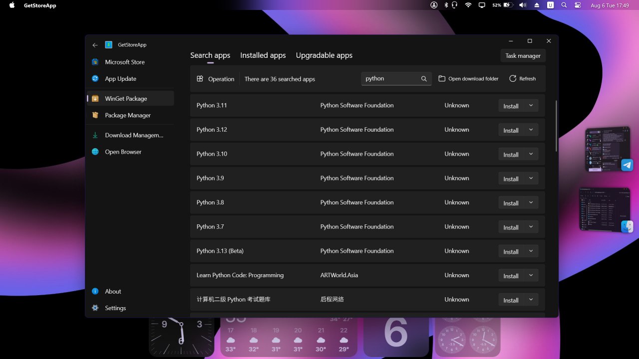Click ARTWorld.Asia publisher text
This screenshot has height=359, width=639.
click(339, 275)
